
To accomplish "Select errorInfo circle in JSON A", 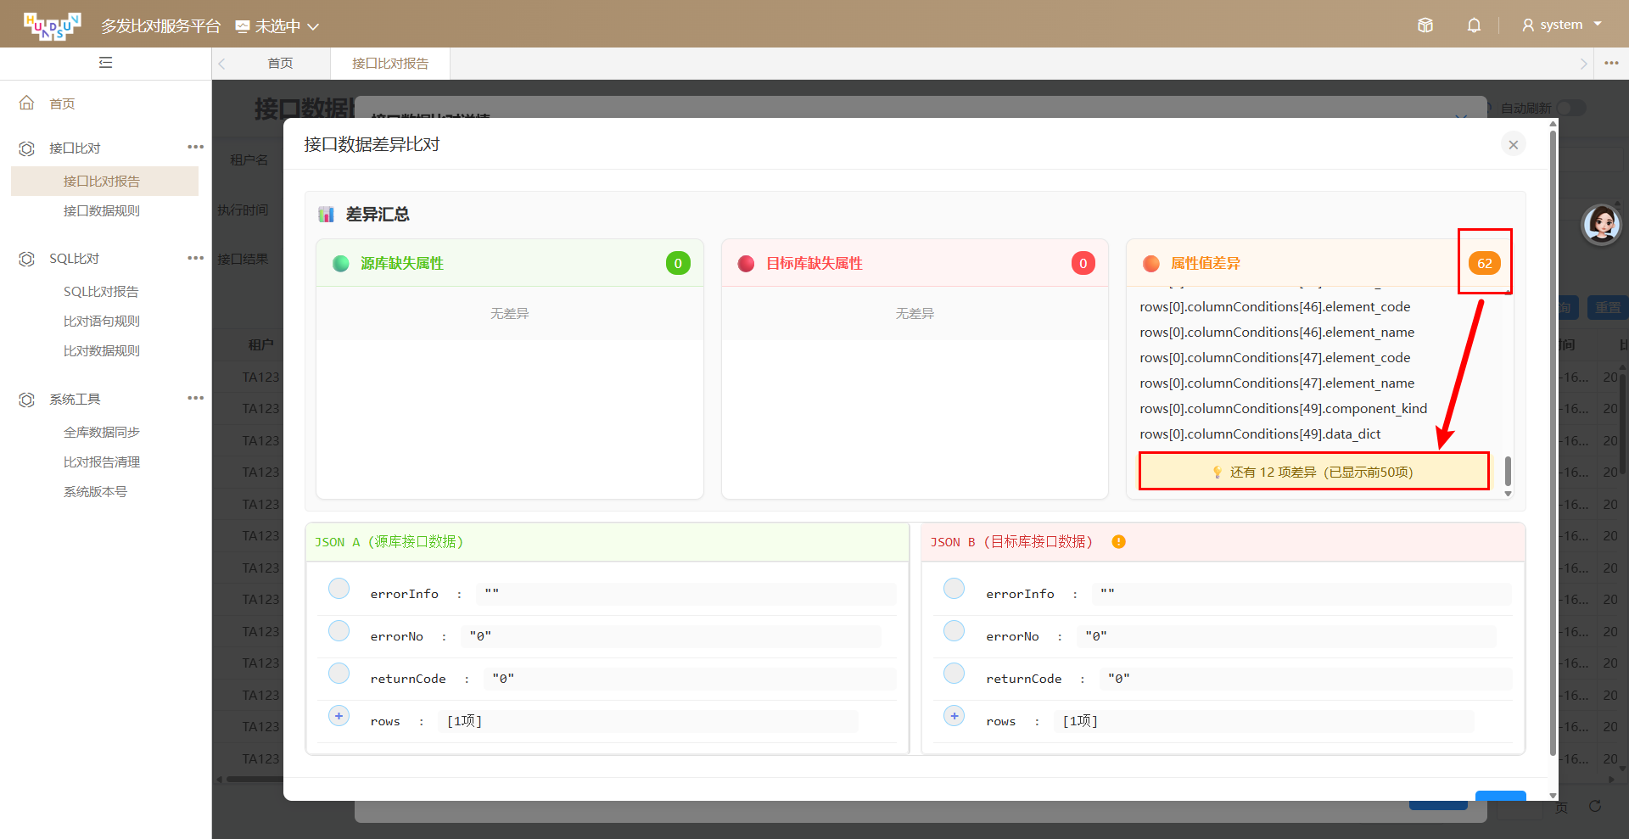I will click(x=339, y=589).
